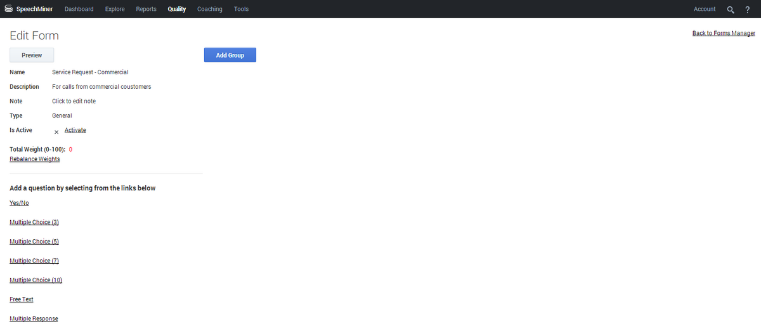The height and width of the screenshot is (326, 761).
Task: Open the Coaching menu
Action: click(209, 10)
